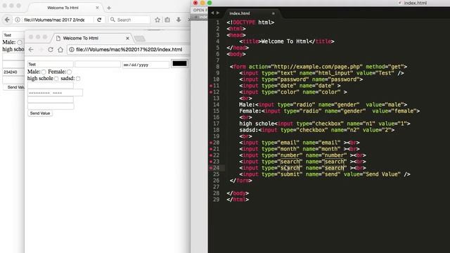This screenshot has height=253, width=450.
Task: Go back in the Chrome window
Action: (31, 50)
